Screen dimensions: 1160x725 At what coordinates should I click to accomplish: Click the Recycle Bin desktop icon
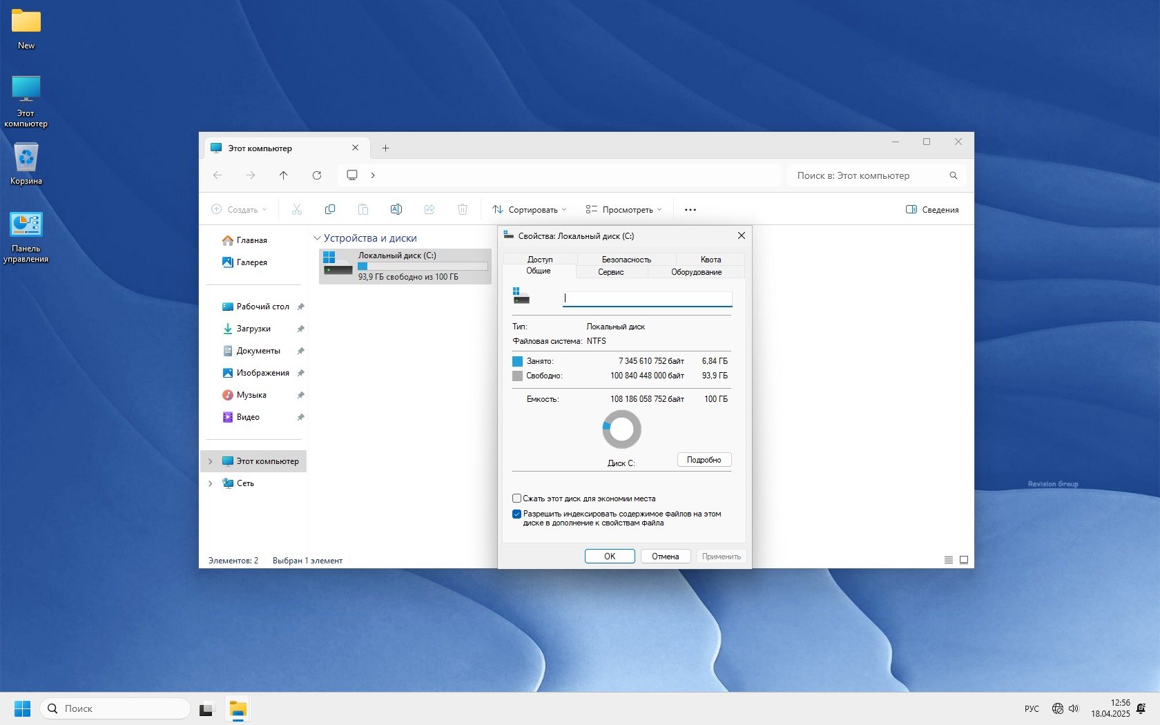[x=26, y=158]
